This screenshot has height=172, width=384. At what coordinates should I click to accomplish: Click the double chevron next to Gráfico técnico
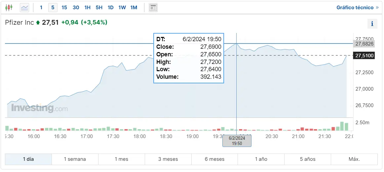pyautogui.click(x=377, y=7)
